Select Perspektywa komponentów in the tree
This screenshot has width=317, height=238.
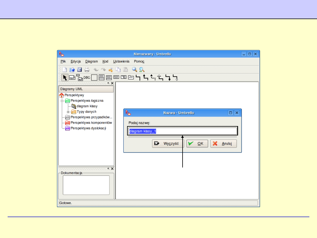tap(91, 123)
